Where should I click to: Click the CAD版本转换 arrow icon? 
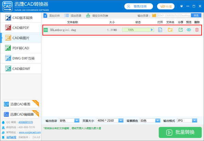pyautogui.click(x=8, y=18)
